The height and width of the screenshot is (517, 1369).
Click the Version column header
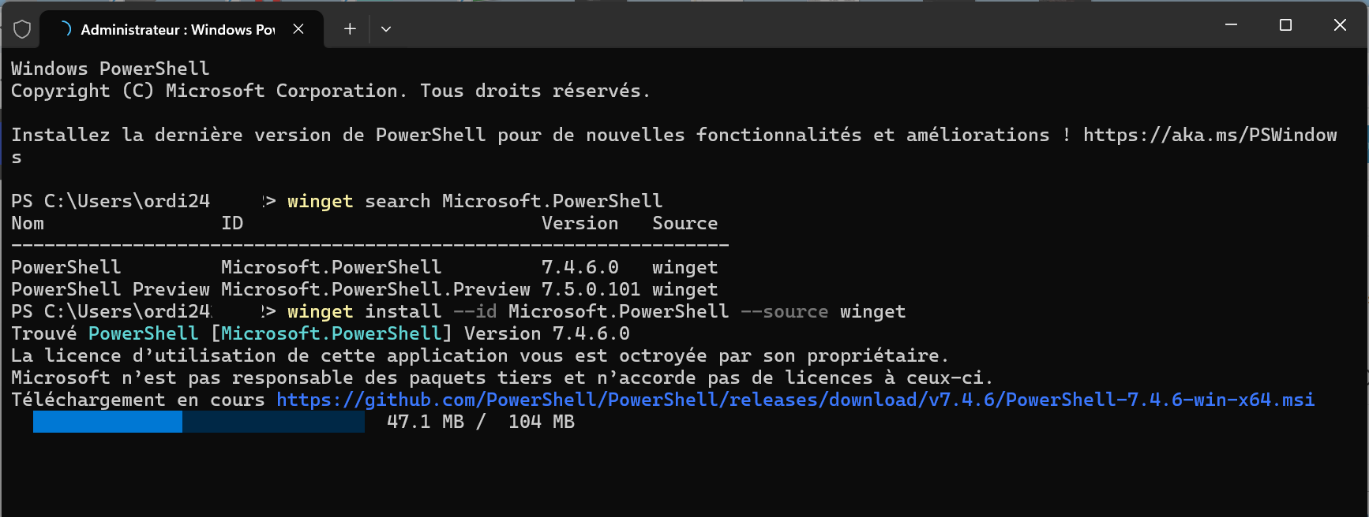[x=579, y=223]
